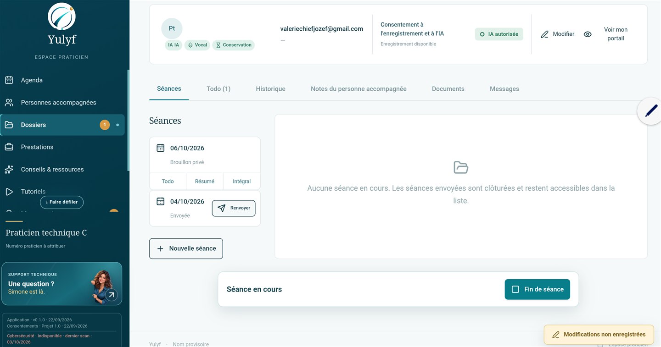Click the IA IA chip

[x=174, y=45]
